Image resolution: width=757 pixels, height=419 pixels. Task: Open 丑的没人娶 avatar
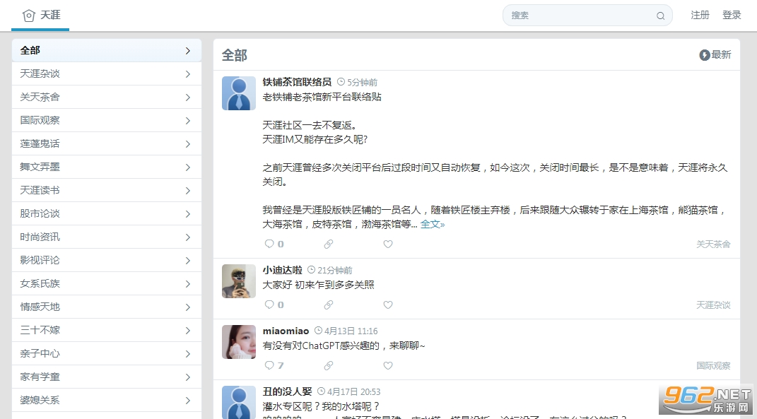click(238, 402)
